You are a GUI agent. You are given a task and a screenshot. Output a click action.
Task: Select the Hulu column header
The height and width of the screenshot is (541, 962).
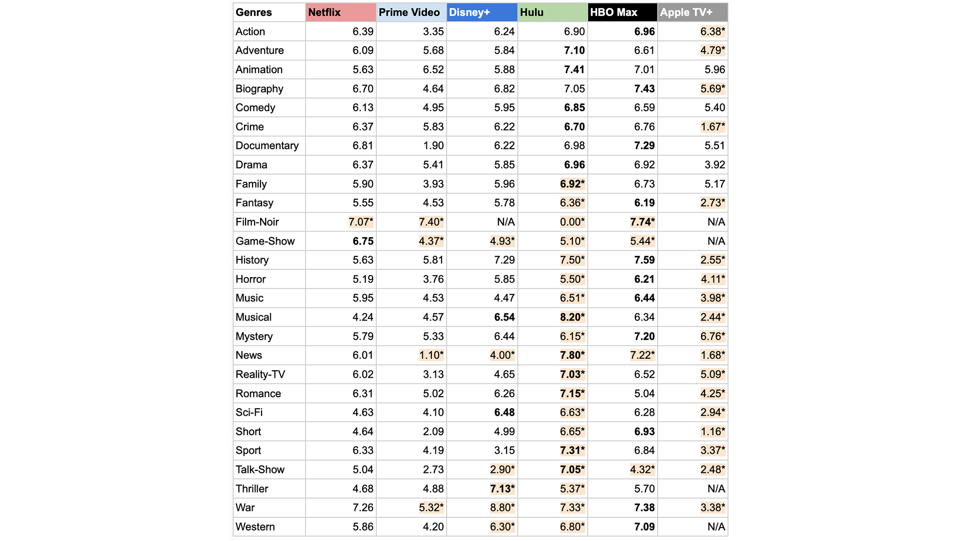click(552, 13)
